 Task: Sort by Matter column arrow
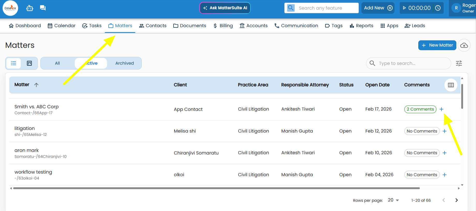(x=36, y=85)
